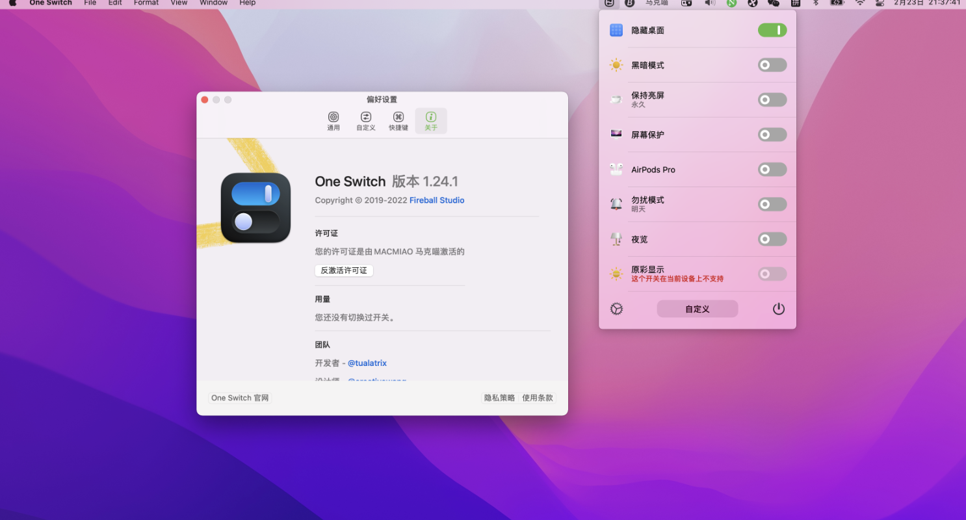Image resolution: width=966 pixels, height=520 pixels.
Task: Toggle the 保持亮屏 switch on
Action: [x=772, y=100]
